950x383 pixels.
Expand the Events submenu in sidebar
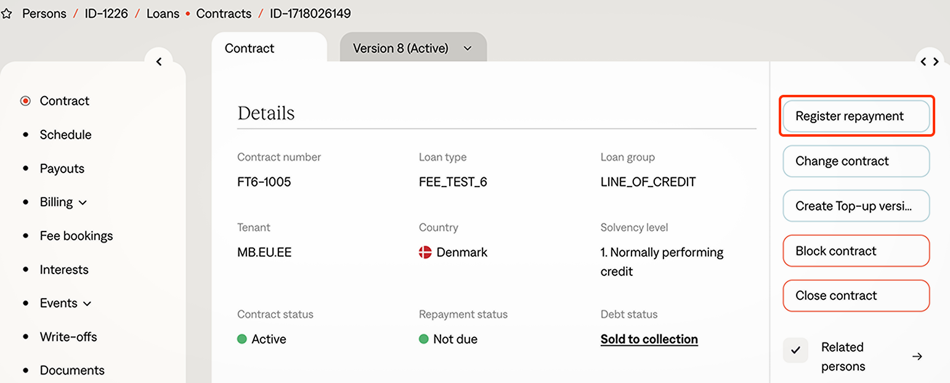tap(87, 304)
